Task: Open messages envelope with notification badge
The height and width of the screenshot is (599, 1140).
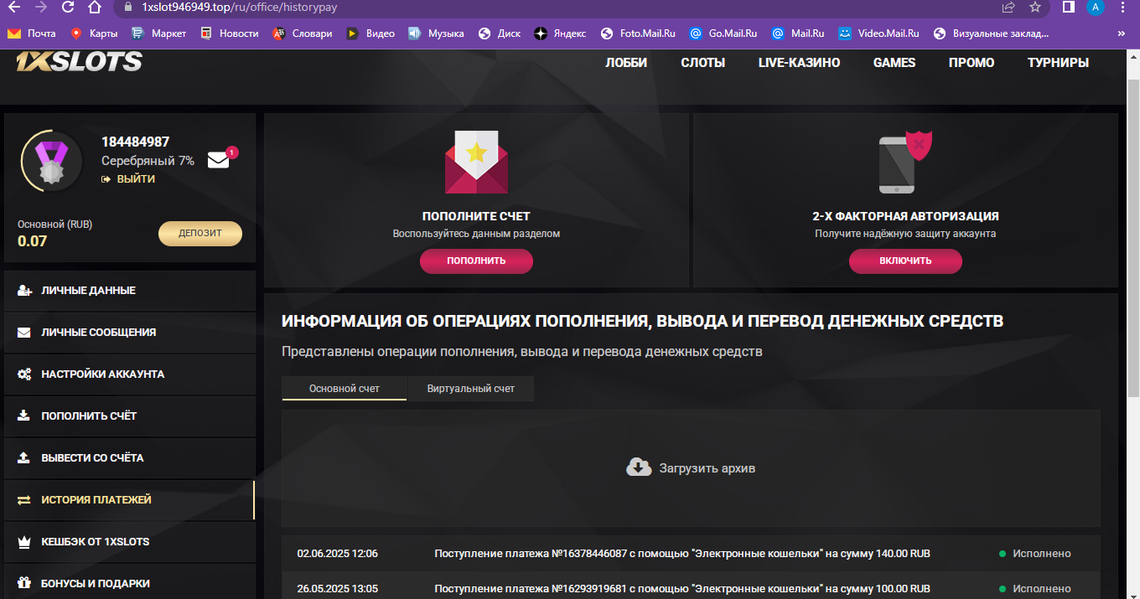Action: (221, 158)
